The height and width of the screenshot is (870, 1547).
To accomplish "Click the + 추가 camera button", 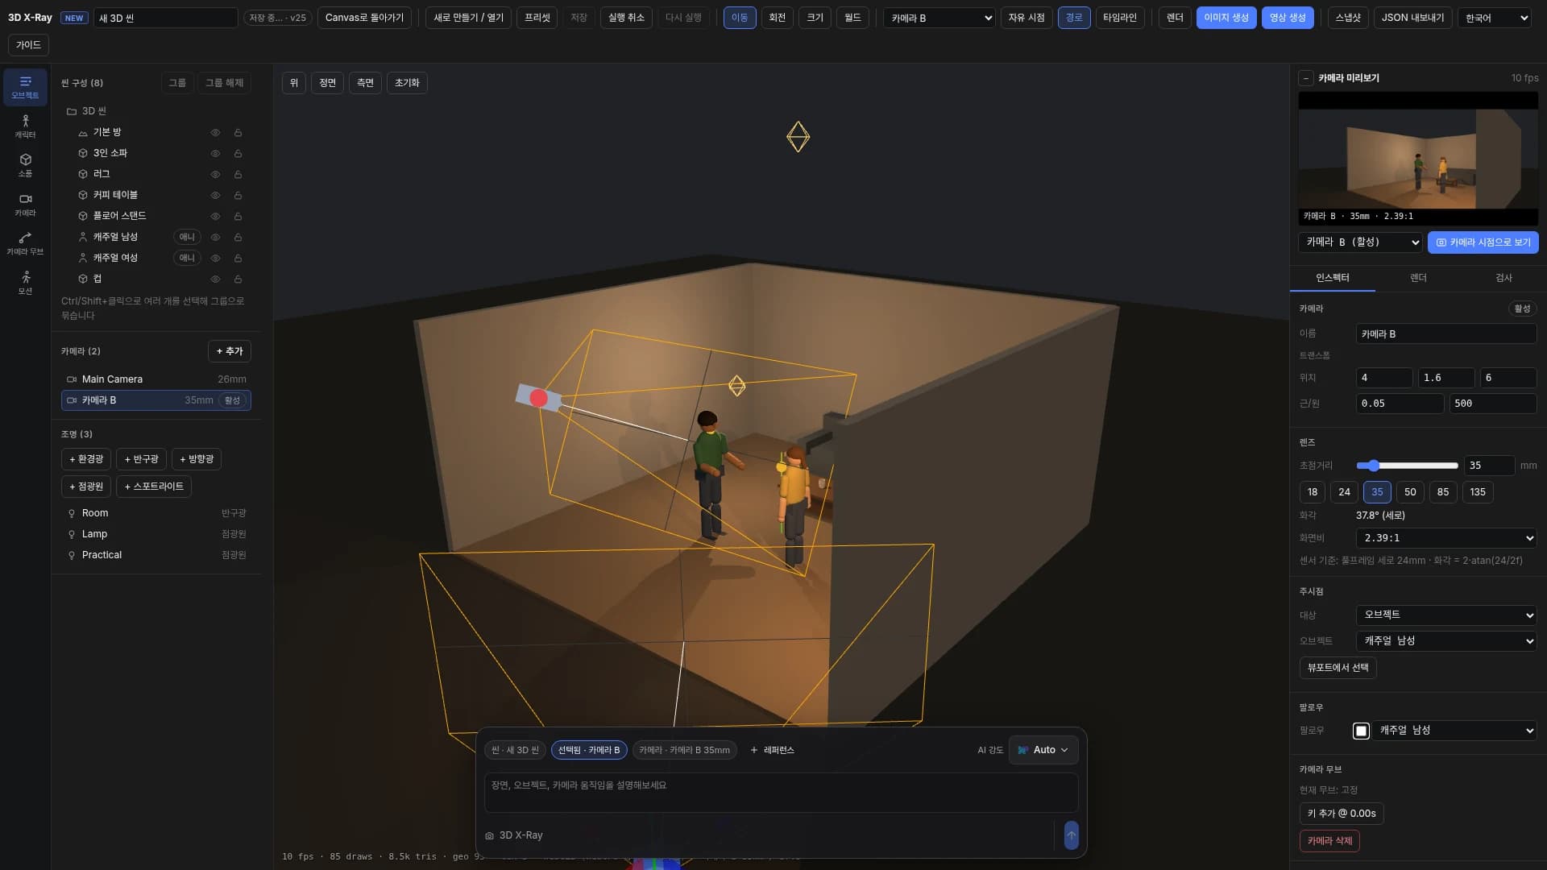I will [x=230, y=351].
